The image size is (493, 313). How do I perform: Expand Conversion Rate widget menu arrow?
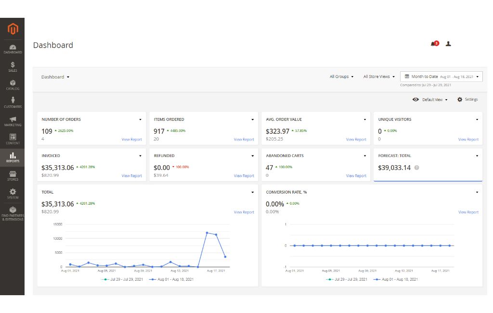click(x=477, y=192)
